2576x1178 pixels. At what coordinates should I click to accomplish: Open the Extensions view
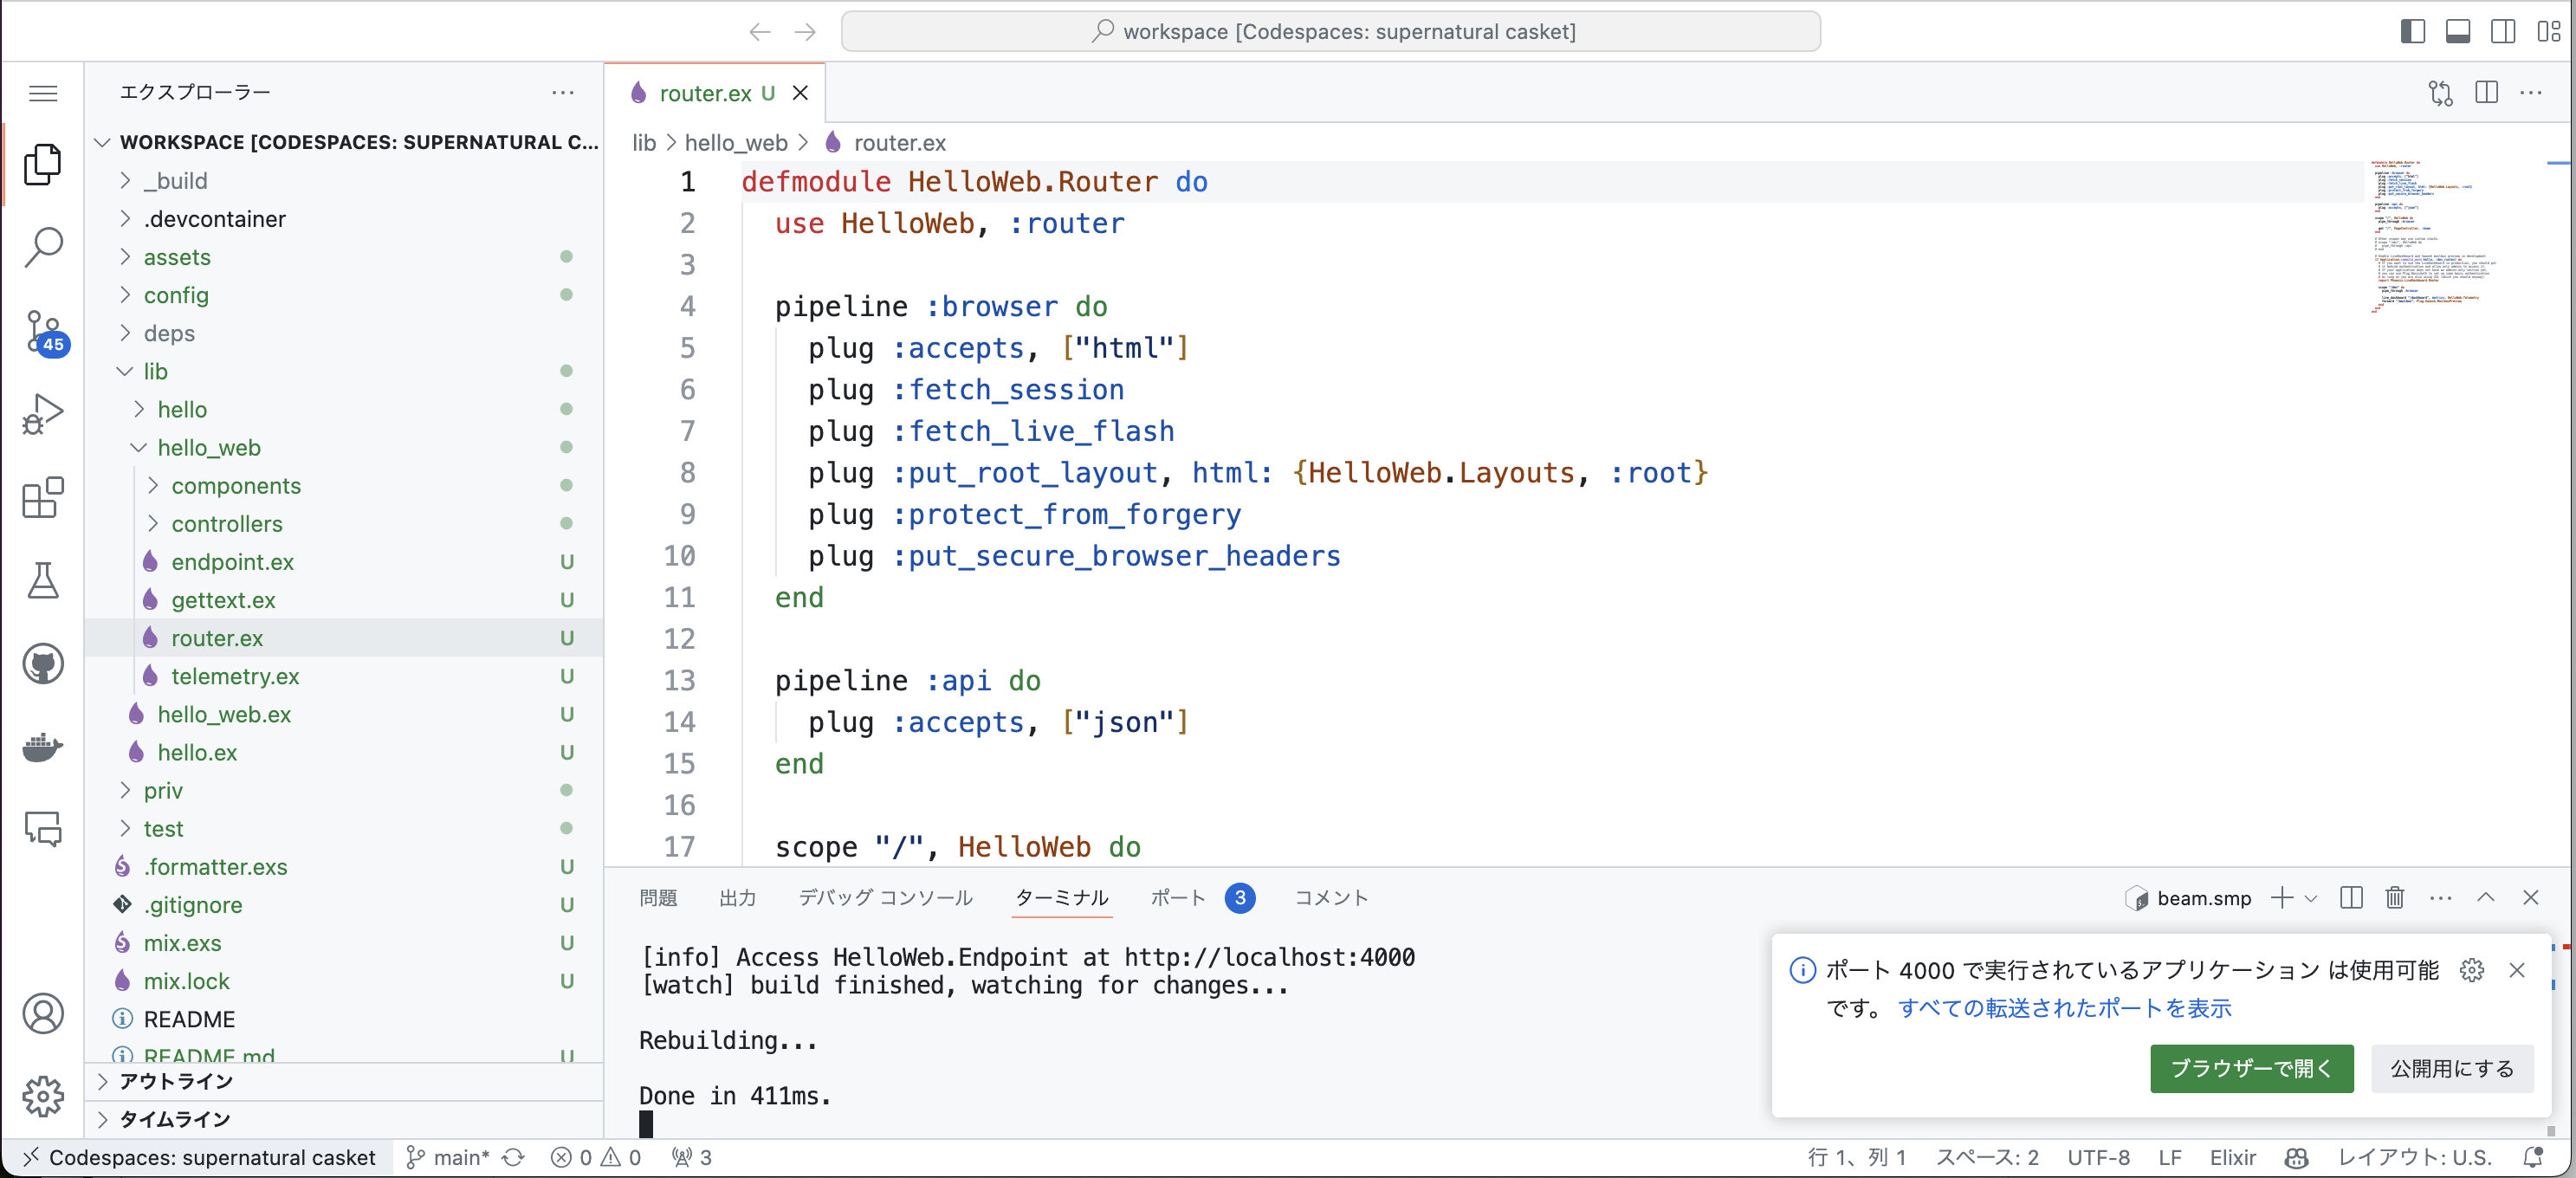[x=43, y=497]
